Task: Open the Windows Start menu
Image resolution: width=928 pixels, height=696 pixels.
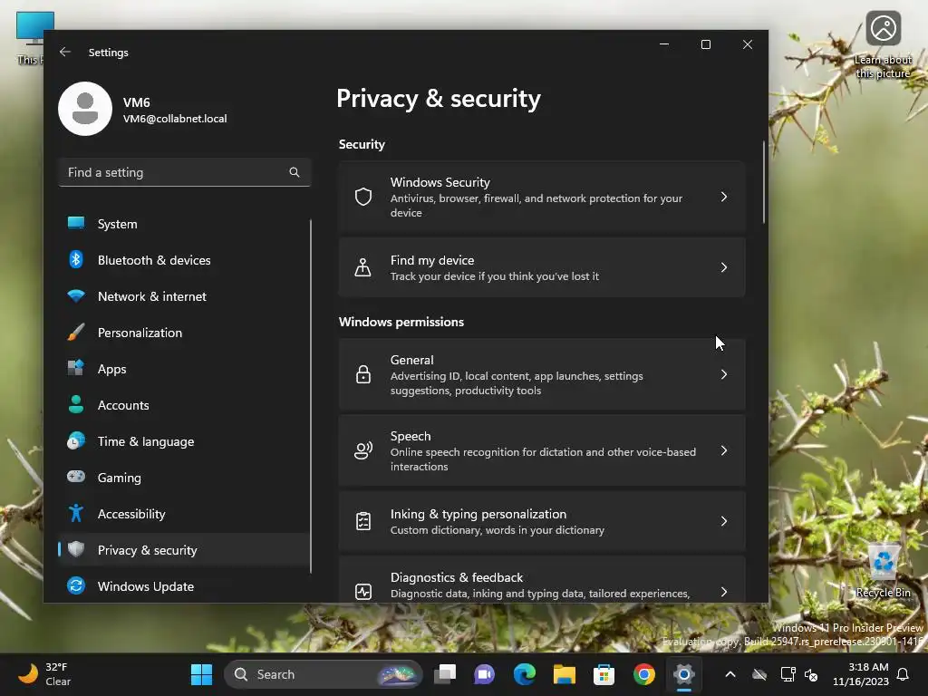Action: point(201,674)
